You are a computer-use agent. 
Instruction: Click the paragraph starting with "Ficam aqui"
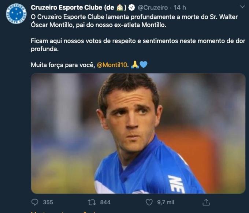coord(138,45)
